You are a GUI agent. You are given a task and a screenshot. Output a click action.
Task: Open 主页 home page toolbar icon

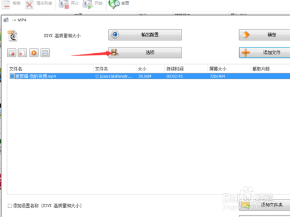114,4
